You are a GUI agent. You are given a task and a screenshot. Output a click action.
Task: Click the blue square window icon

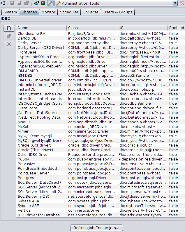click(43, 3)
